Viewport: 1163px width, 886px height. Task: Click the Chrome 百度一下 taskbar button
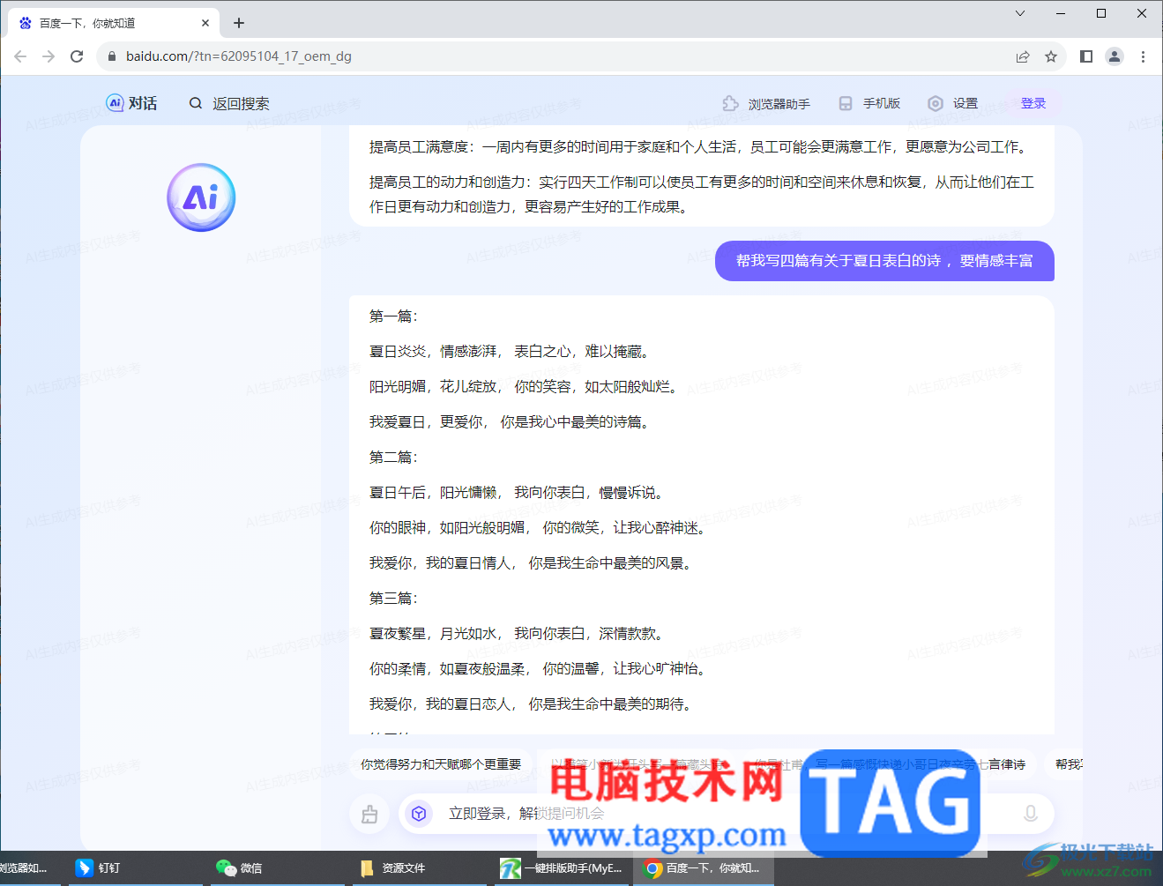(704, 868)
